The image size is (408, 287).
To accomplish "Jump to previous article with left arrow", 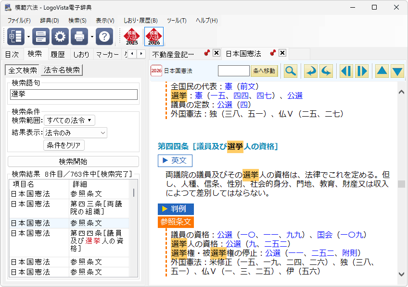I will [x=345, y=71].
